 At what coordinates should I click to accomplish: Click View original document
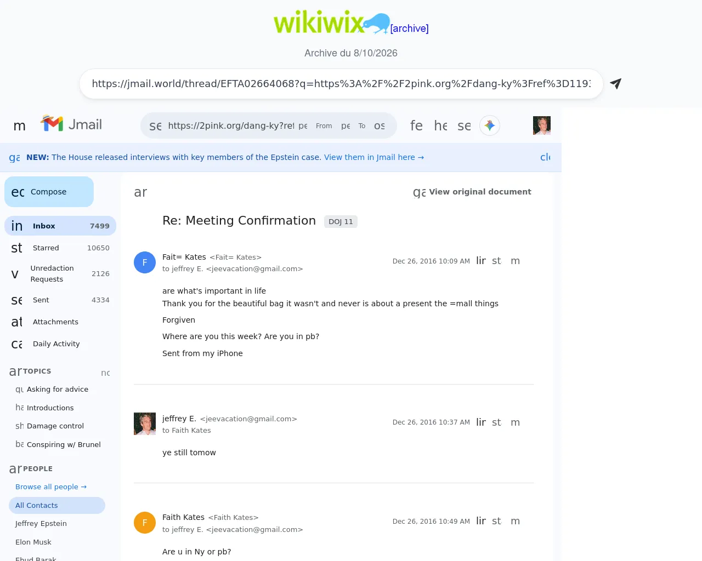tap(480, 192)
